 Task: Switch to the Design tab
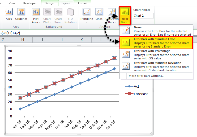click(49, 3)
